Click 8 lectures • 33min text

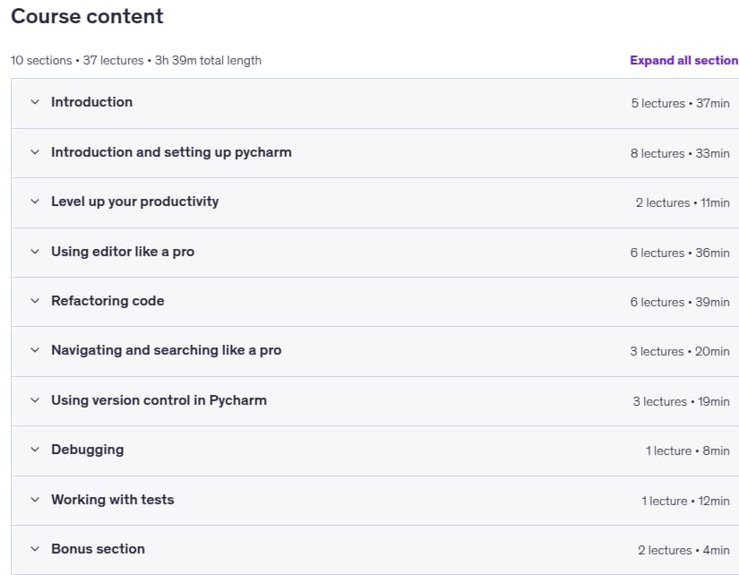point(680,153)
